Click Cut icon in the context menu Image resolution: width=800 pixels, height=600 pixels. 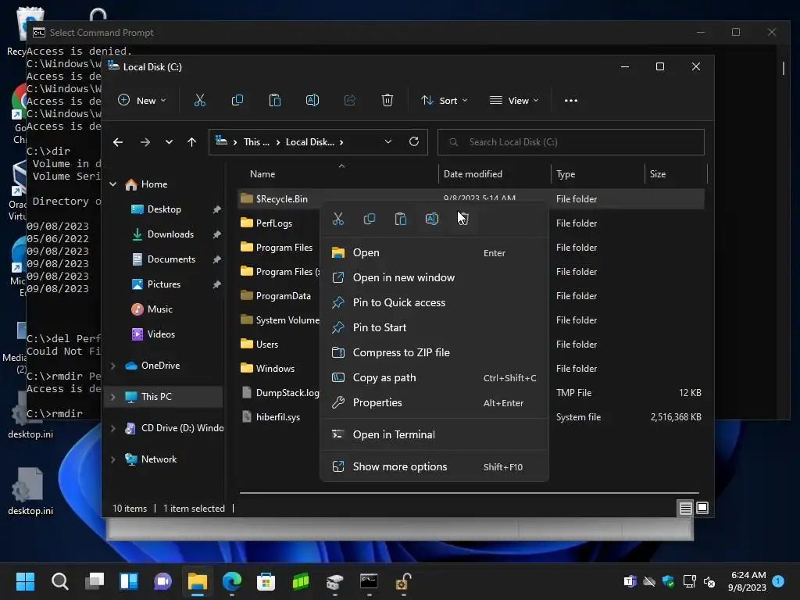[338, 220]
